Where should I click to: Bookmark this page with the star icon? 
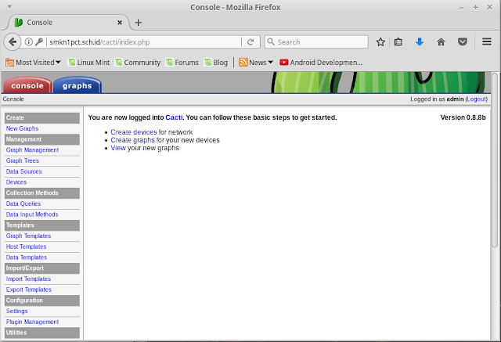click(380, 41)
